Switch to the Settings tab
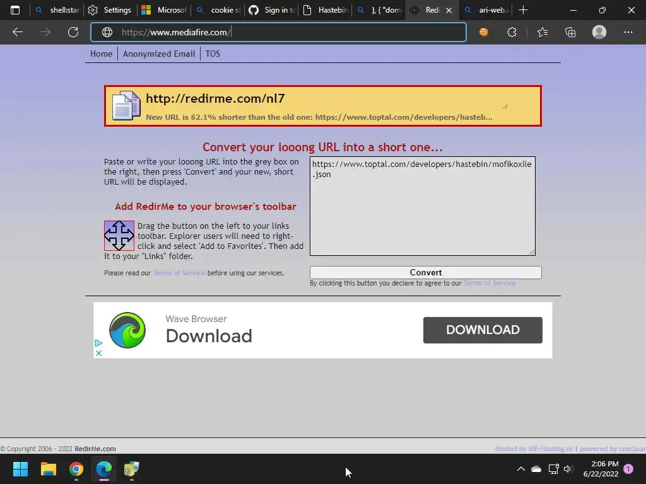The image size is (646, 484). [x=110, y=10]
